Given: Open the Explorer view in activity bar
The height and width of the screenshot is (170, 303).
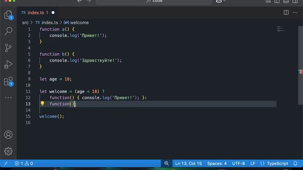Looking at the screenshot, I should click(x=9, y=15).
